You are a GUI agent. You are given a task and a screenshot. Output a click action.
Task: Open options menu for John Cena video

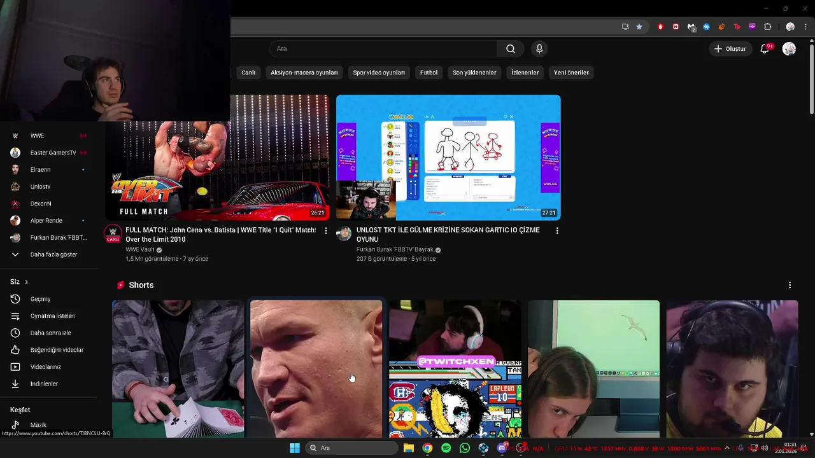coord(326,231)
